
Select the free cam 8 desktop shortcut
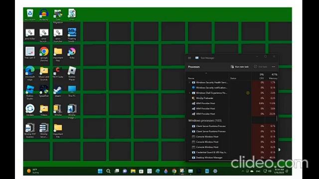pyautogui.click(x=30, y=53)
